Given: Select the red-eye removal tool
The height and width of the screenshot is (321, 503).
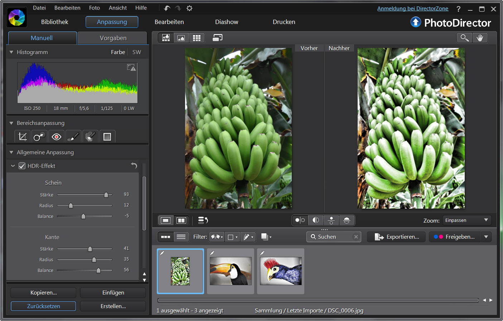Looking at the screenshot, I should tap(56, 137).
